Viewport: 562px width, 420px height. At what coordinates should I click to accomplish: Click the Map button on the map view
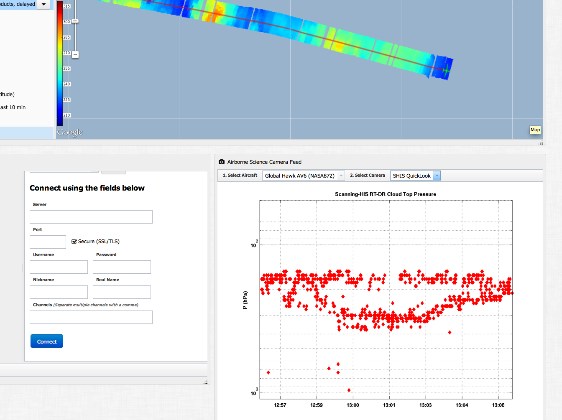535,130
